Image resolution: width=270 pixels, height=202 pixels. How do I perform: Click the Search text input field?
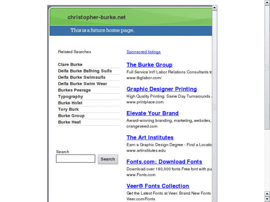(x=75, y=159)
